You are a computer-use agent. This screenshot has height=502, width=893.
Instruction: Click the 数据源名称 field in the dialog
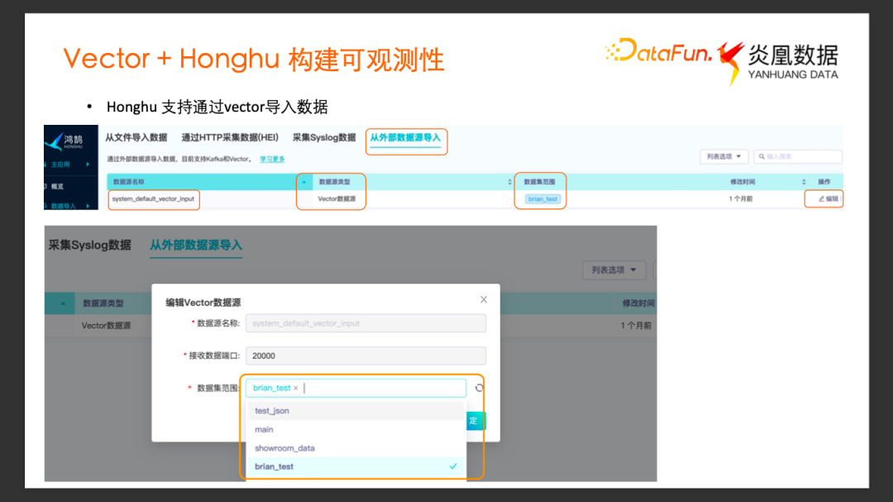coord(365,323)
